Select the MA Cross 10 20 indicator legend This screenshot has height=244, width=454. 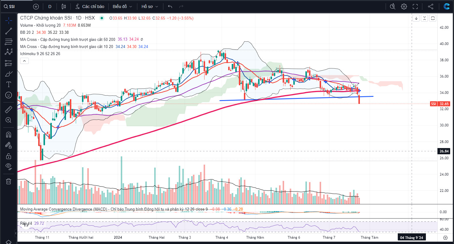[x=67, y=46]
